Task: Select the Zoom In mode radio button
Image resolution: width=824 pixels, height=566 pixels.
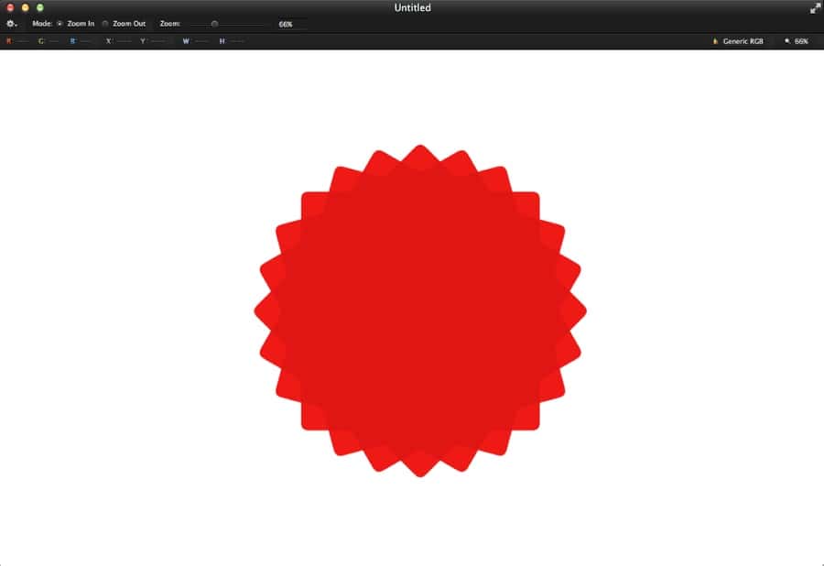Action: tap(60, 24)
